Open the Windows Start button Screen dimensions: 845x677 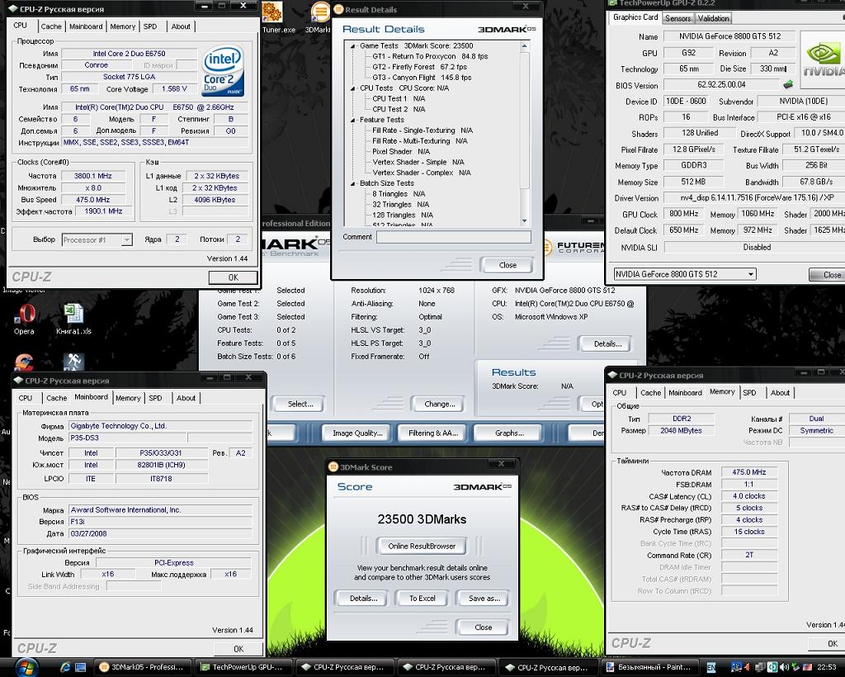26,667
